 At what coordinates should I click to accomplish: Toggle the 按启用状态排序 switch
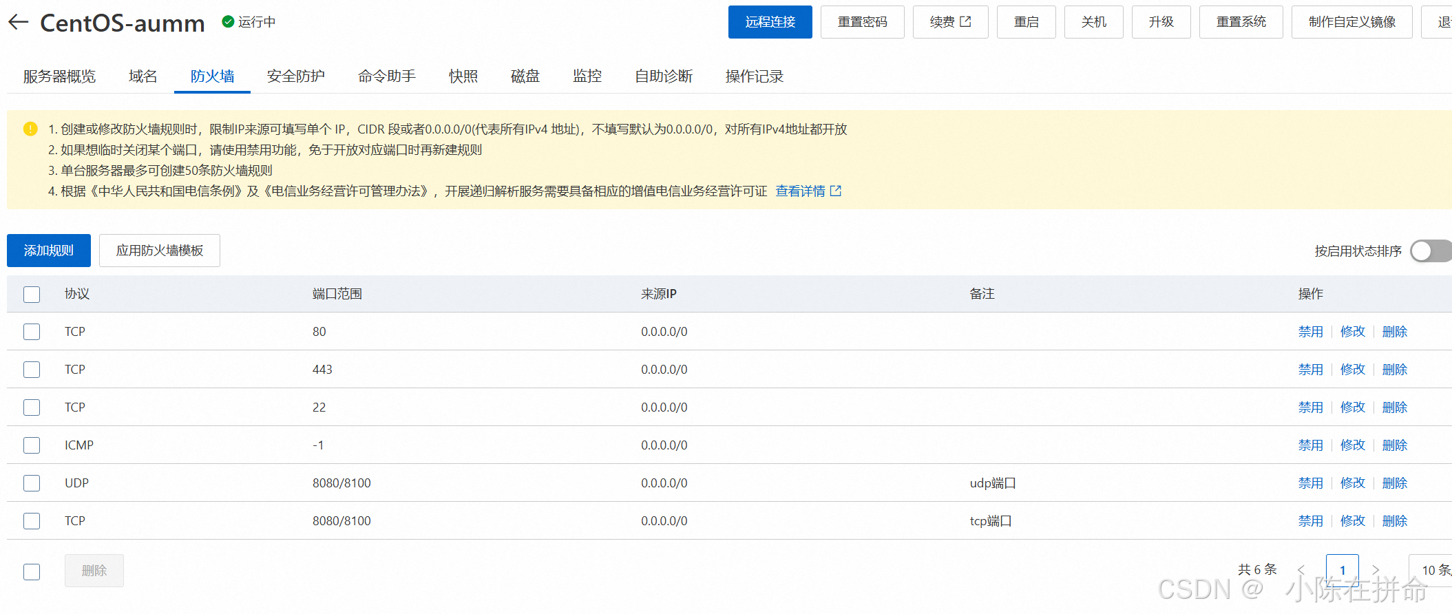pos(1429,251)
